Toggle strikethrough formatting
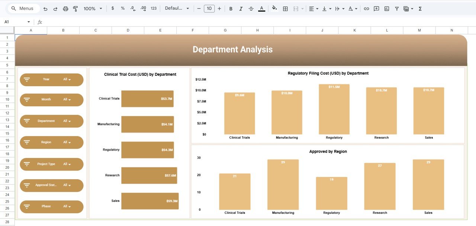This screenshot has width=476, height=226. (x=251, y=8)
